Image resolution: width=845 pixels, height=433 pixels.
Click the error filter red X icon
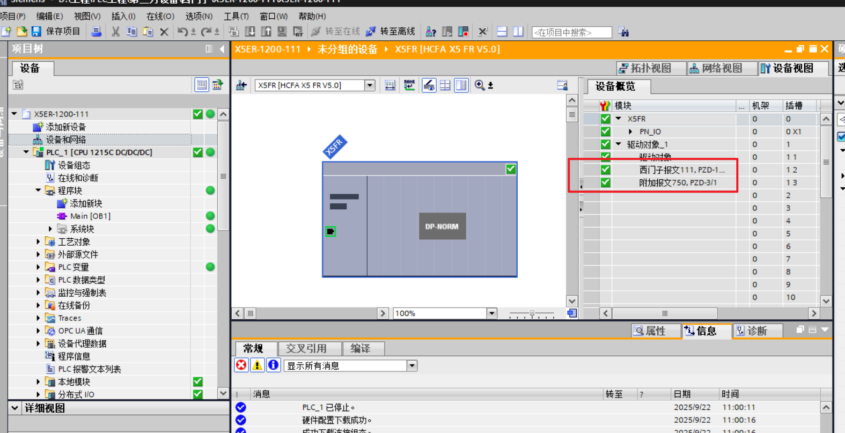coord(241,365)
